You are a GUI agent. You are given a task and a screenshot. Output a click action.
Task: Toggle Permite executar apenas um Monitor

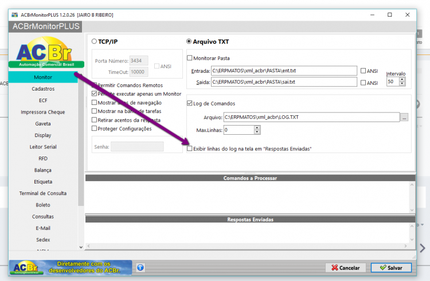tap(94, 93)
